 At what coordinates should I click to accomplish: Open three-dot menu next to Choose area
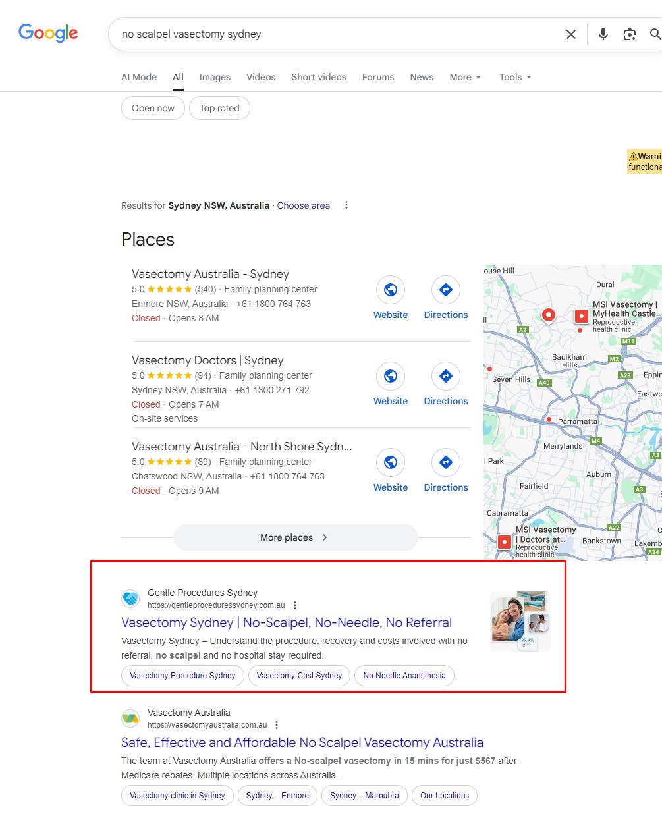(346, 205)
